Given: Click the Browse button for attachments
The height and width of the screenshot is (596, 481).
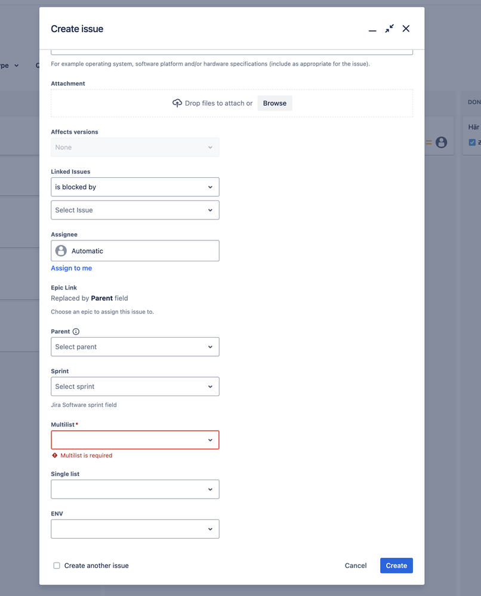Looking at the screenshot, I should [275, 103].
